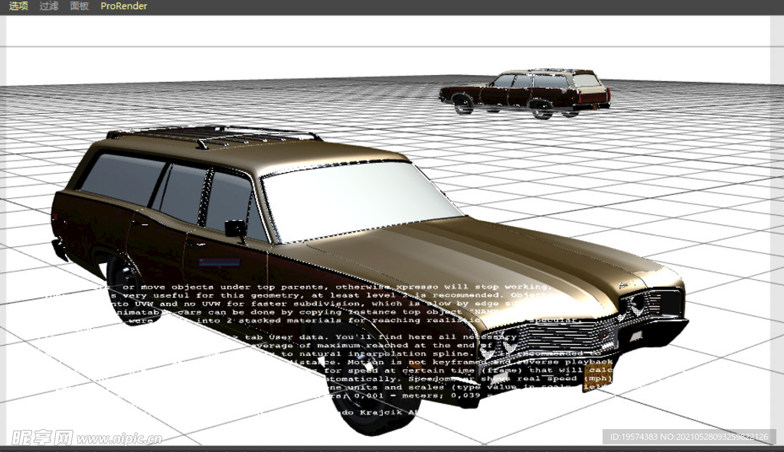The height and width of the screenshot is (452, 784).
Task: Click the front car's side mirror
Action: [235, 228]
